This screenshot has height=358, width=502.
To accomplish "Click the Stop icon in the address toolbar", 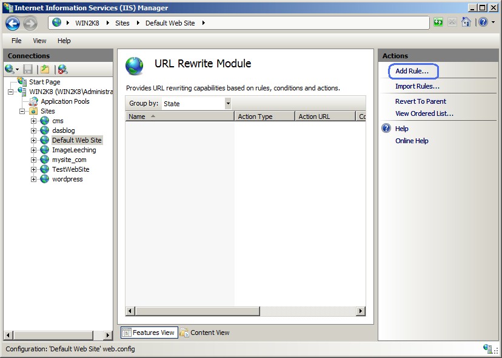I will tap(452, 22).
